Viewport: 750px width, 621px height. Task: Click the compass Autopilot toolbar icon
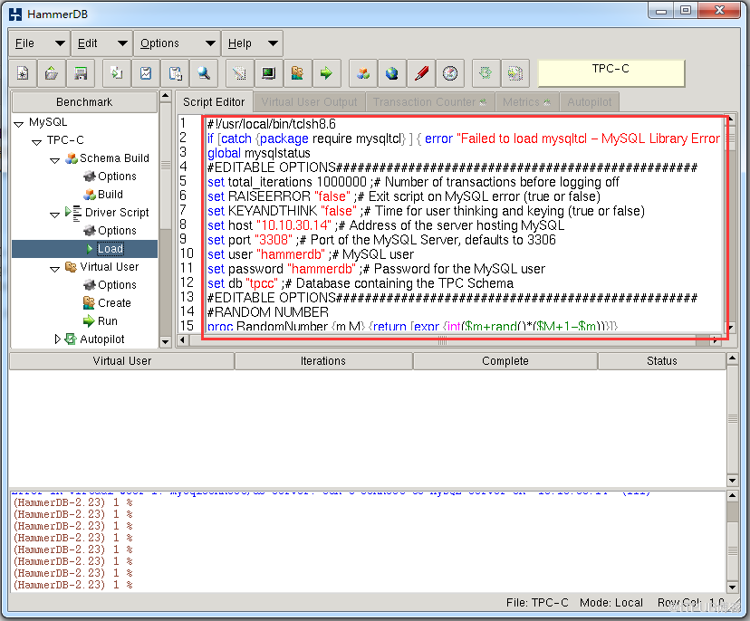[450, 73]
